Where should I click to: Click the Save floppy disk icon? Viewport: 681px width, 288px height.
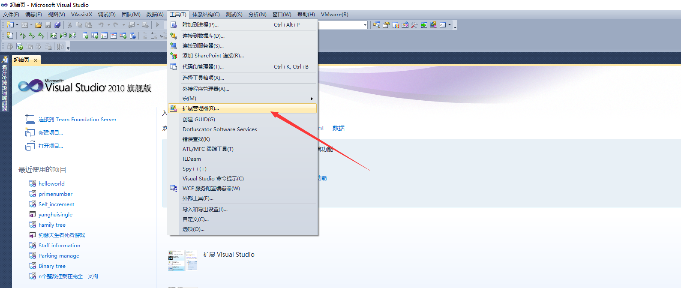48,25
